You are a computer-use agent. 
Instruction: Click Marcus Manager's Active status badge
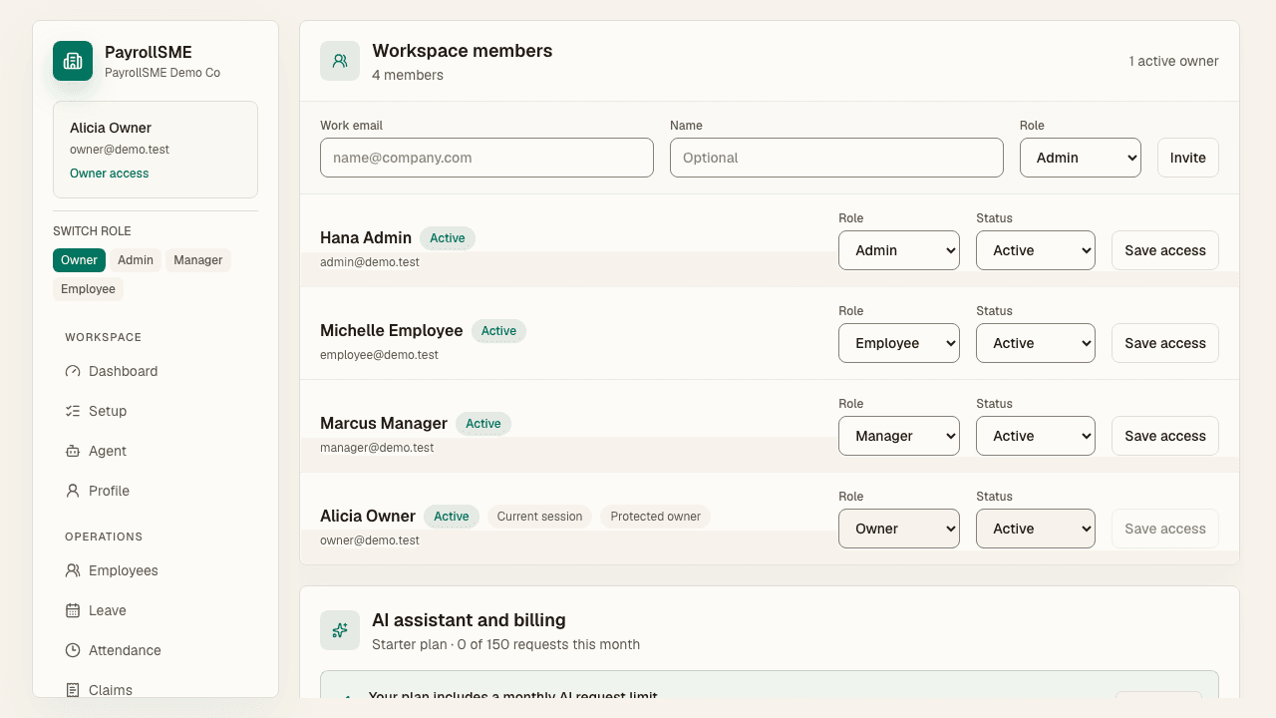tap(483, 424)
